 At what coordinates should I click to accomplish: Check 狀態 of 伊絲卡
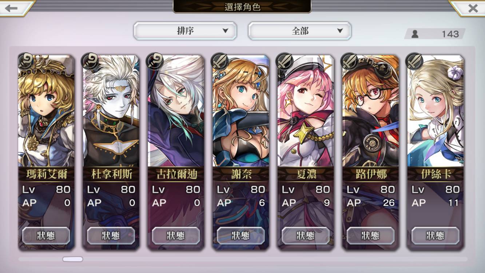click(436, 236)
